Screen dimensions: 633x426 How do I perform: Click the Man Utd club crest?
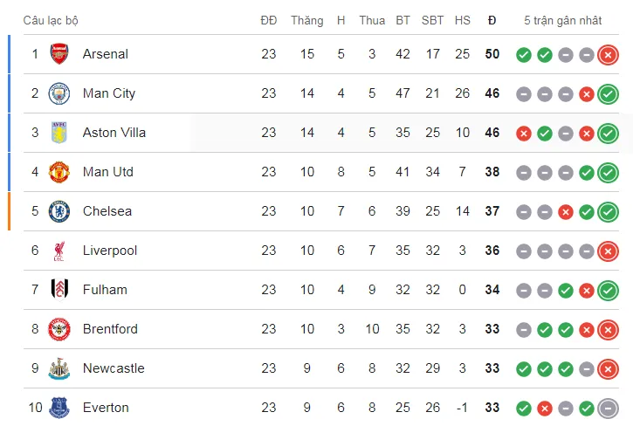tap(58, 172)
